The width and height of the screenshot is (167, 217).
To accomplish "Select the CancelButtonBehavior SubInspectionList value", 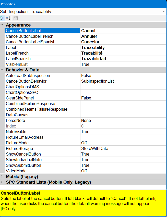I will pyautogui.click(x=97, y=81).
